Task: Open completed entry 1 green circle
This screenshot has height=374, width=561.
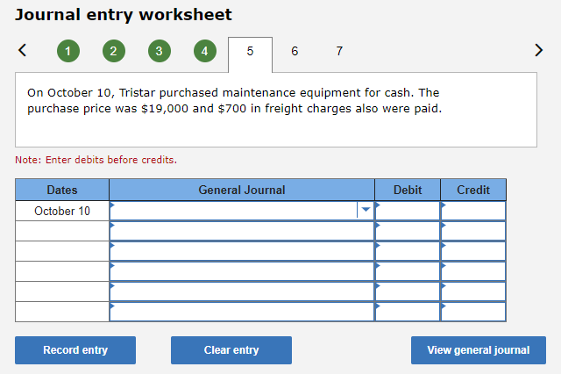Action: (68, 51)
